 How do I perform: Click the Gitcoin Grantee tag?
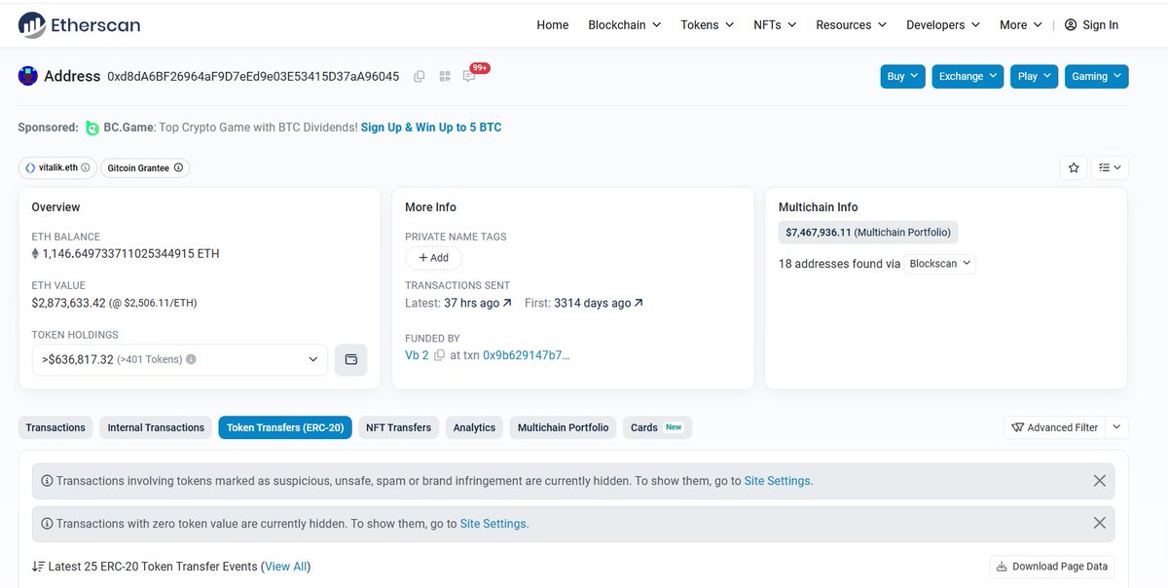[x=144, y=167]
